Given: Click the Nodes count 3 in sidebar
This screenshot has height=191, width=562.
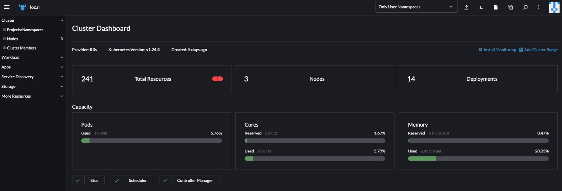Looking at the screenshot, I should [x=61, y=39].
